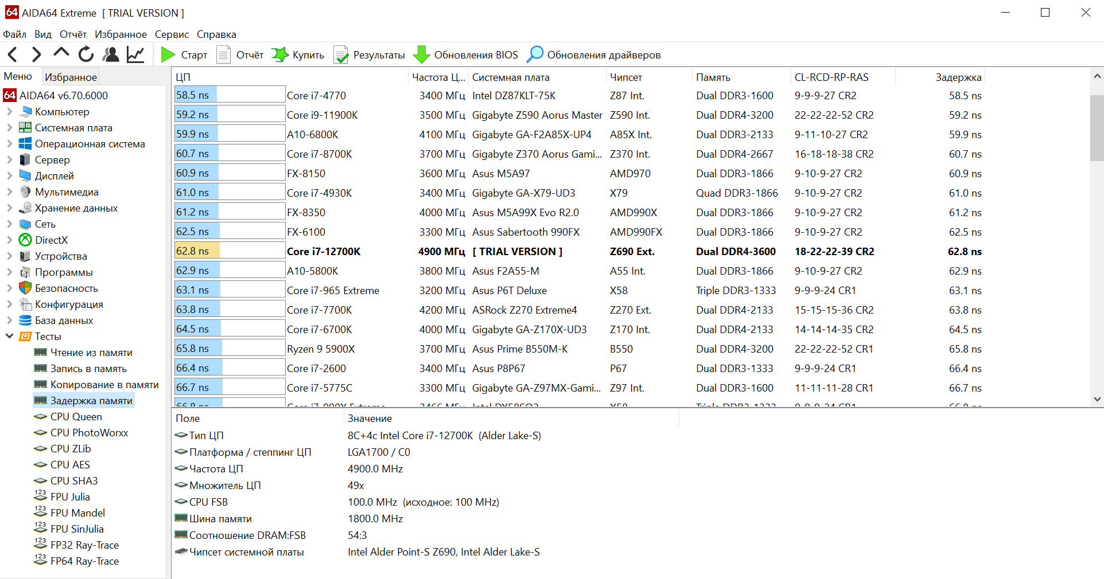Open the Сервис menu

[x=172, y=34]
